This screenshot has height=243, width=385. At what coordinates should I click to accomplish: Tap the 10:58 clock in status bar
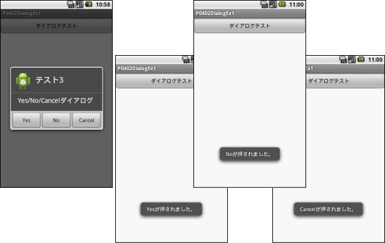(103, 4)
